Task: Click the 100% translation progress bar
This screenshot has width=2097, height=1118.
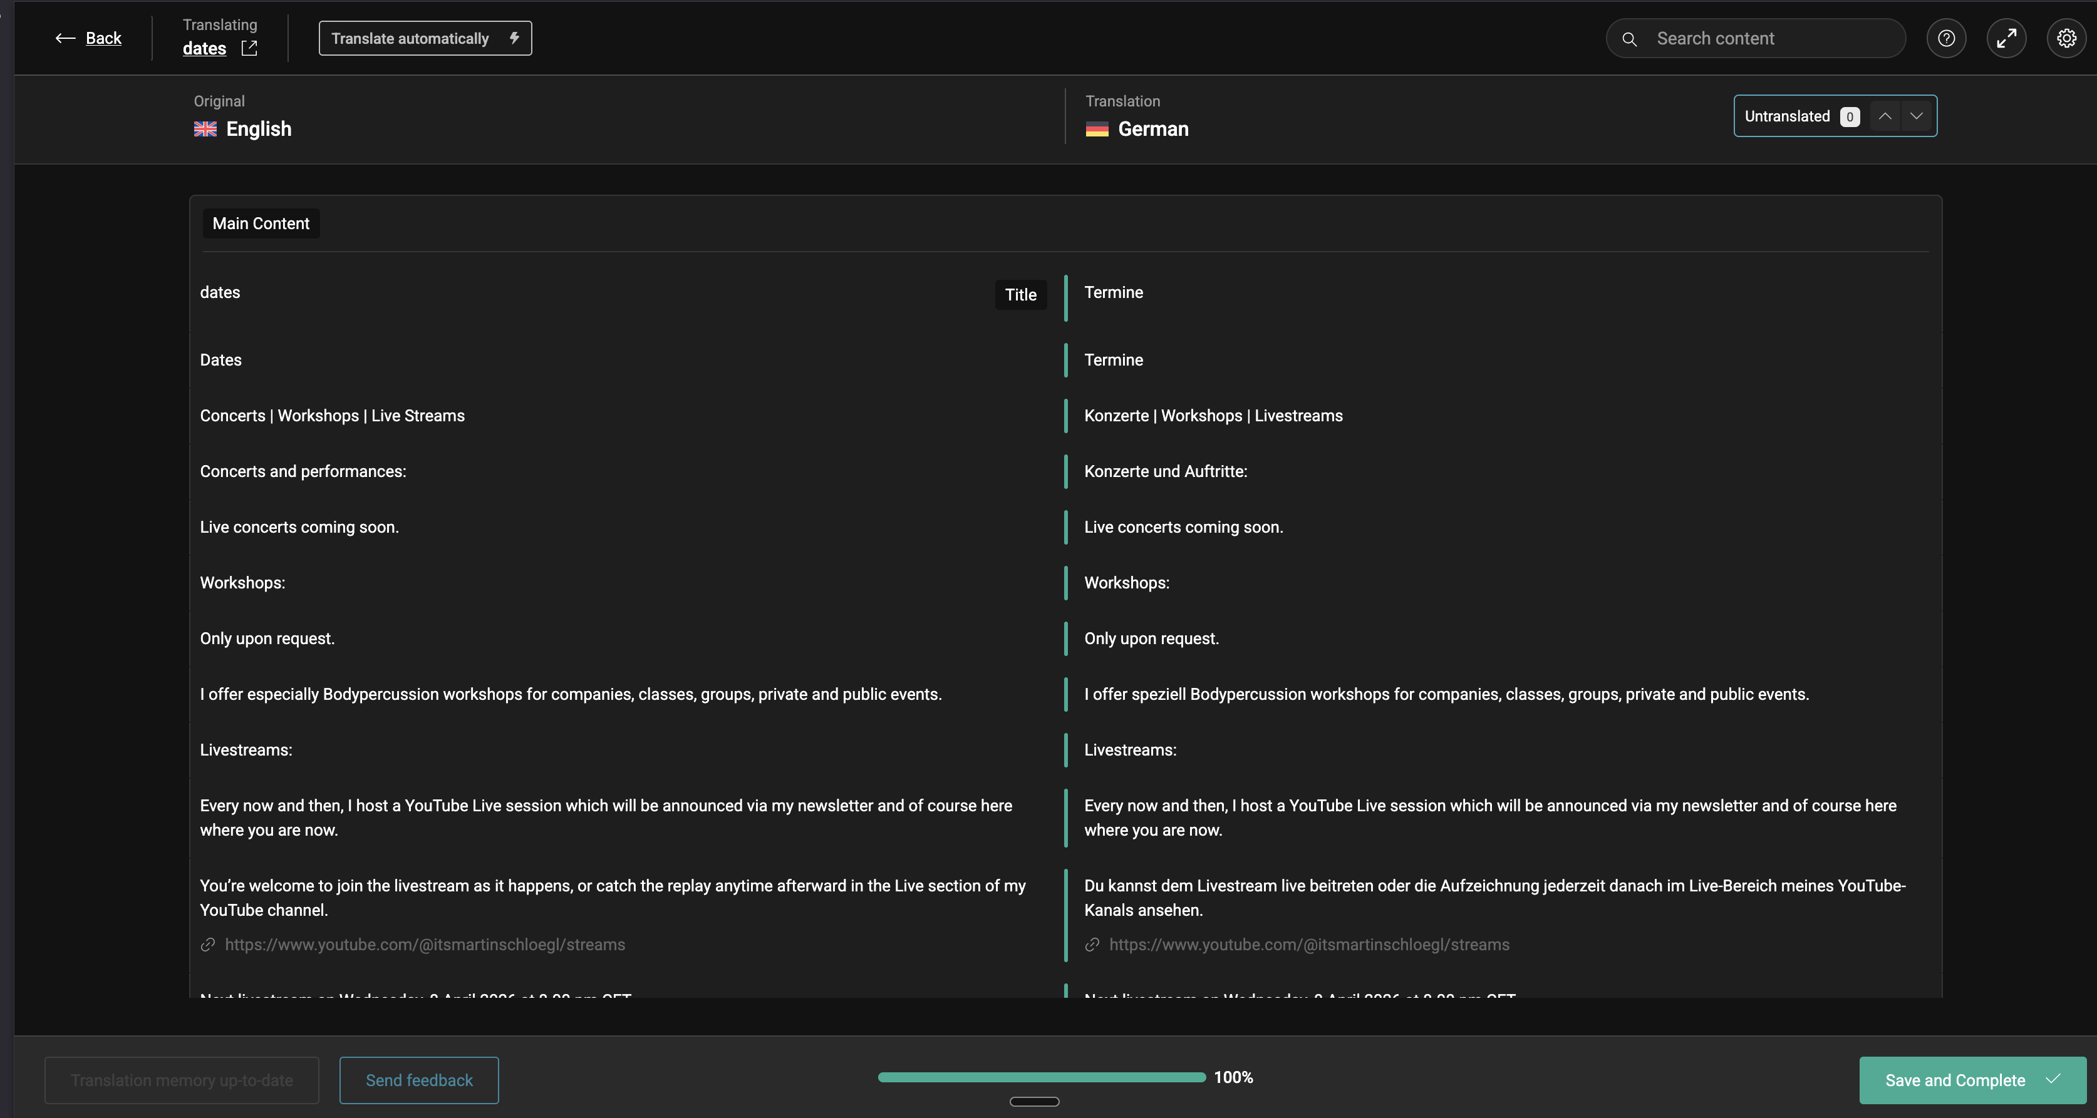Action: [1041, 1077]
